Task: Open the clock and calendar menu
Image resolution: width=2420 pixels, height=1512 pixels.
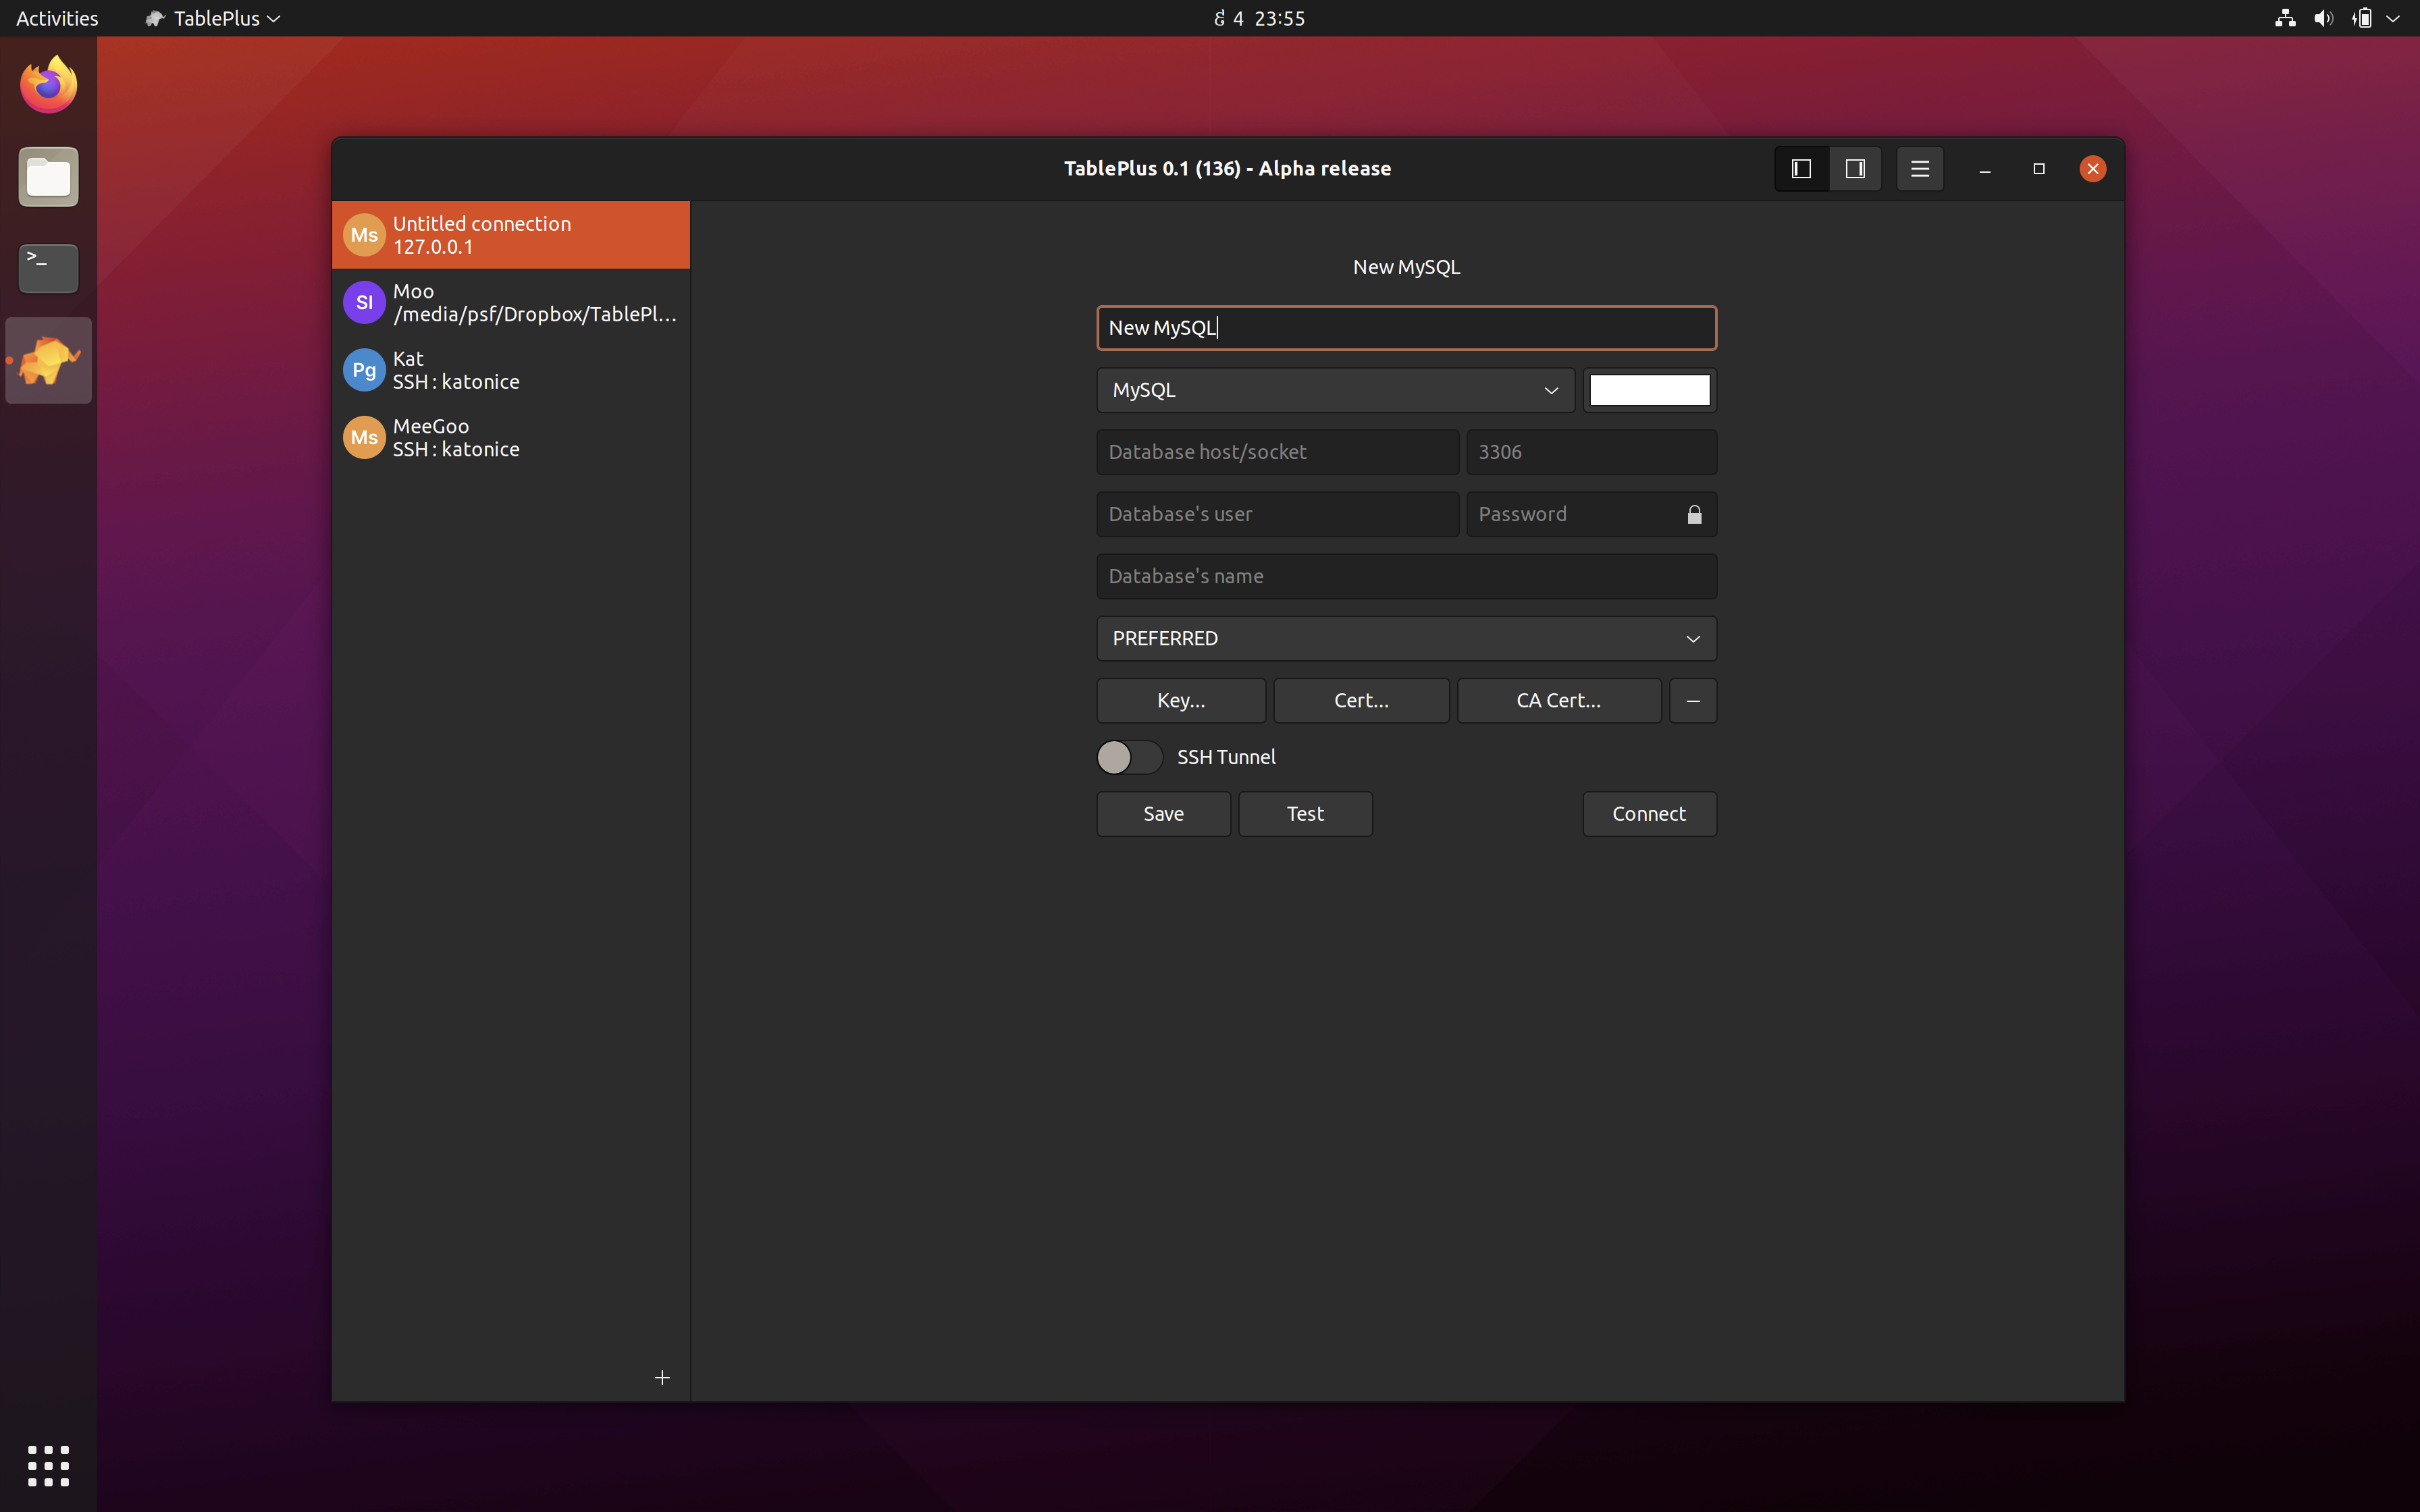Action: [1259, 18]
